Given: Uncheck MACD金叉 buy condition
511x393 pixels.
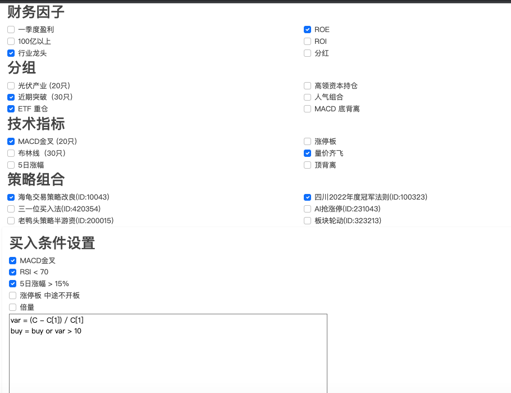Looking at the screenshot, I should click(13, 261).
